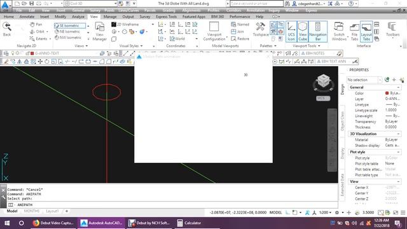Select NW Isometric view
This screenshot has height=229, width=407.
click(x=68, y=38)
